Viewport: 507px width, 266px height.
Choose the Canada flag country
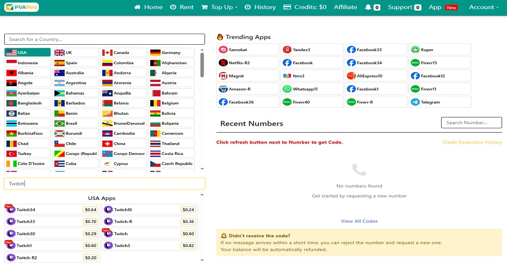123,53
